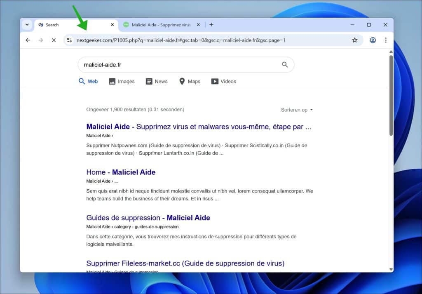Open Maliciel Aide Supprimez virus result
Viewport: 422px width, 294px height.
point(199,127)
